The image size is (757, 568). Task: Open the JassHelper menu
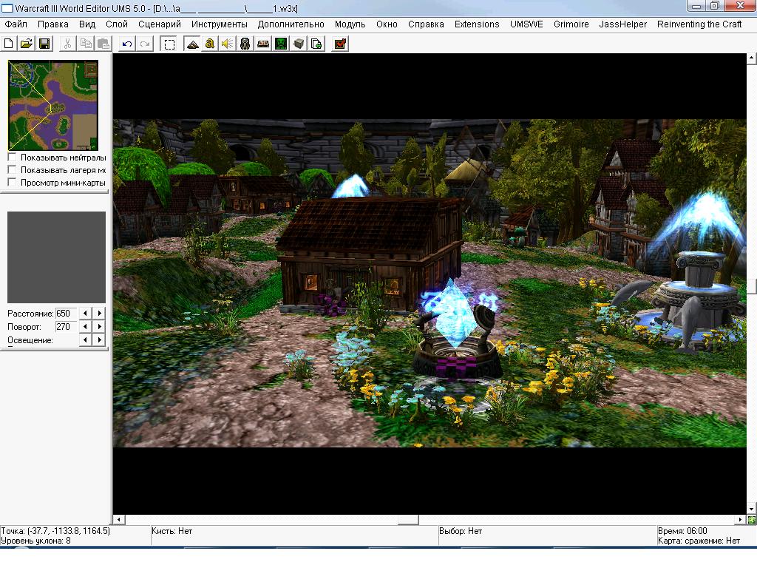point(622,24)
